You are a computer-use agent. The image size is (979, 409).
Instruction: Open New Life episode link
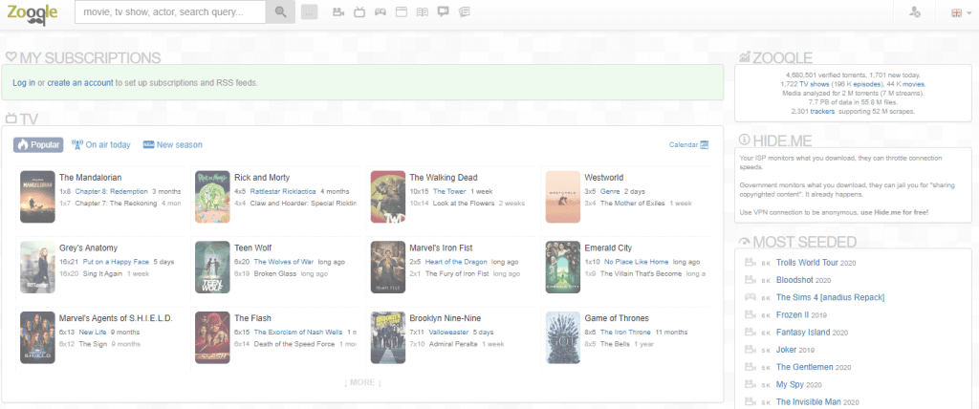93,333
